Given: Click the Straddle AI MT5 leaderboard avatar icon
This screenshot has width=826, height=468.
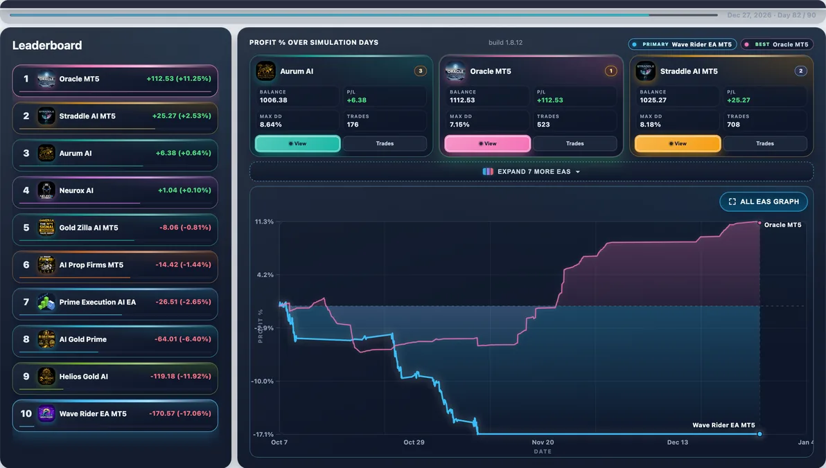Looking at the screenshot, I should click(46, 116).
